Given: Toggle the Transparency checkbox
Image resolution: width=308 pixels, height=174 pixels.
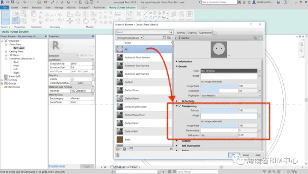Looking at the screenshot, I should tap(180, 106).
